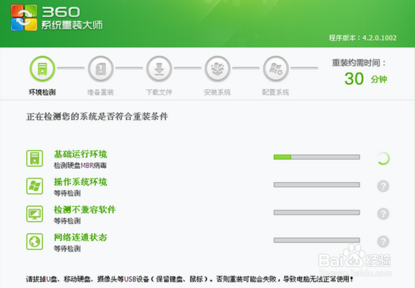Viewport: 415px width, 288px height.
Task: Select the 下载文件 step icon
Action: pos(159,68)
